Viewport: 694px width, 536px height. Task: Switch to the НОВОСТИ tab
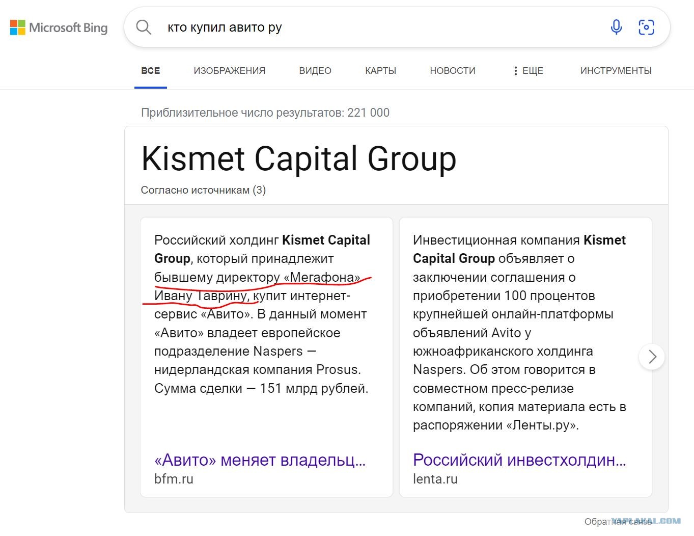point(452,71)
